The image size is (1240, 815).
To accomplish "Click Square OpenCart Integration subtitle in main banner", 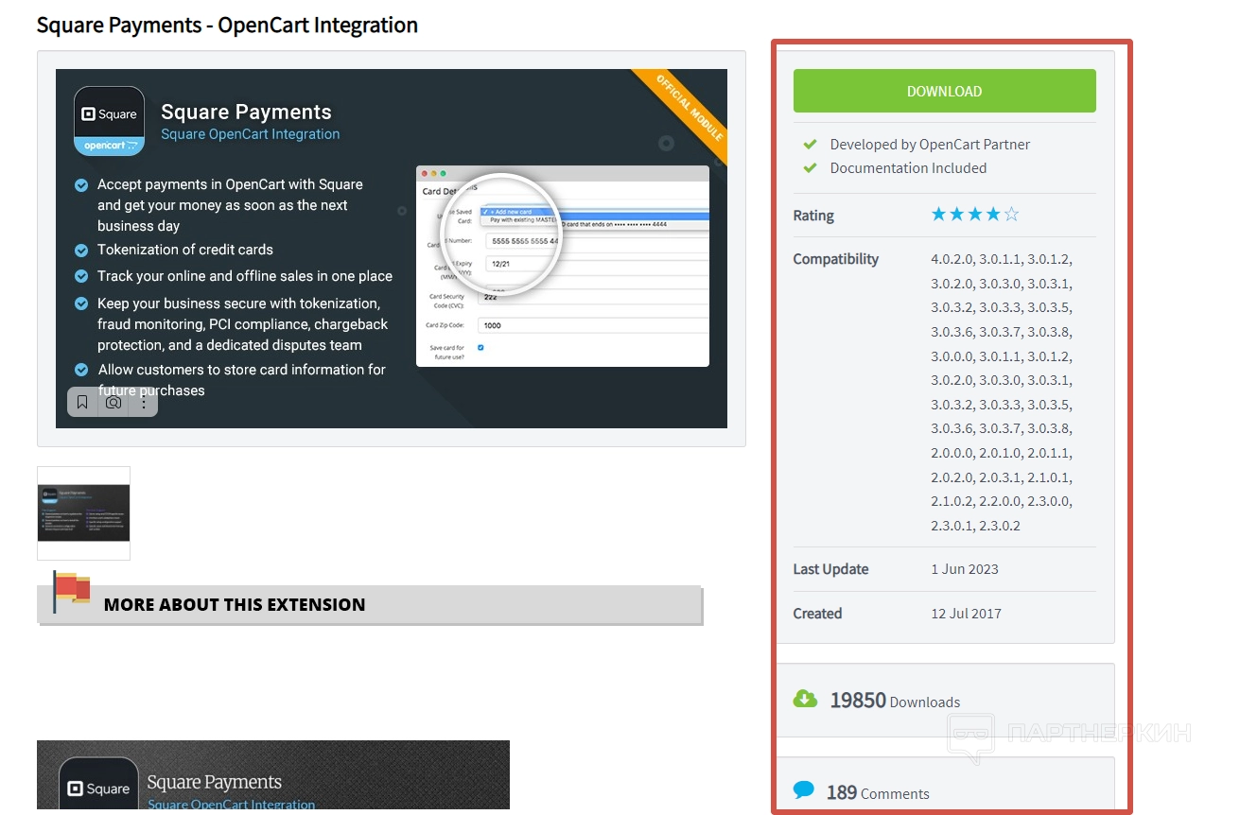I will (x=250, y=134).
